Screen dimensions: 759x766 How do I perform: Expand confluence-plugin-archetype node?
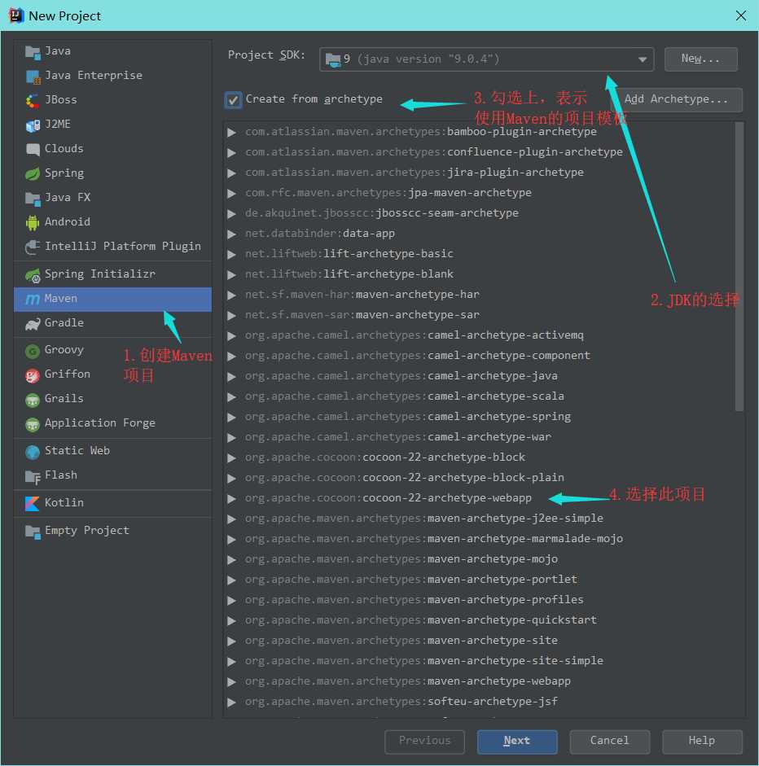[x=231, y=152]
